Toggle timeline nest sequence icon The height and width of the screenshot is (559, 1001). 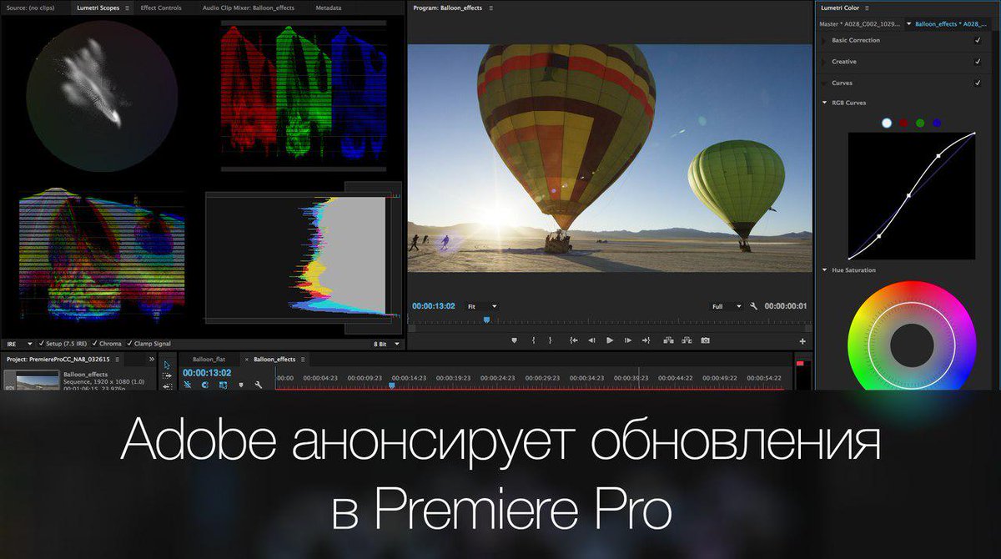(188, 385)
